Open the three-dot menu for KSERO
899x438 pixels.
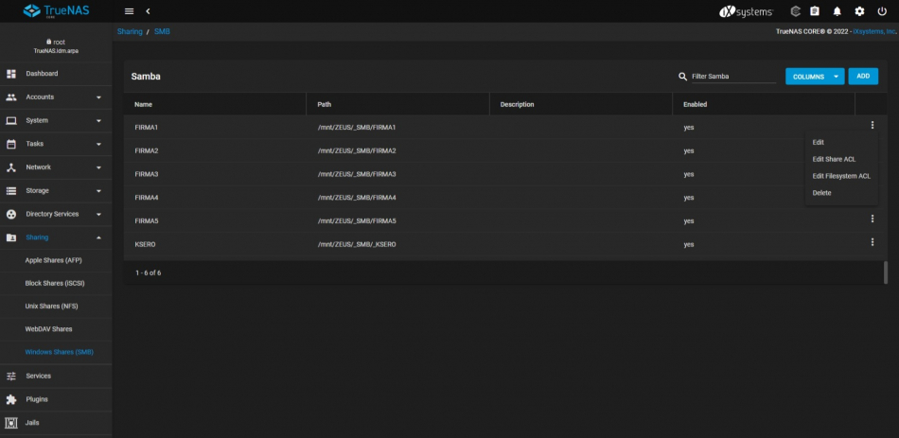click(x=872, y=242)
